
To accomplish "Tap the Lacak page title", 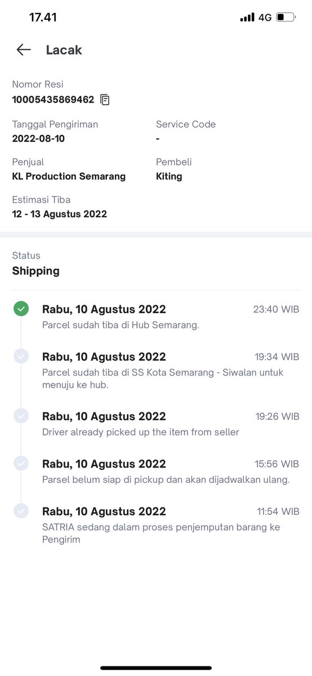I will tap(64, 50).
